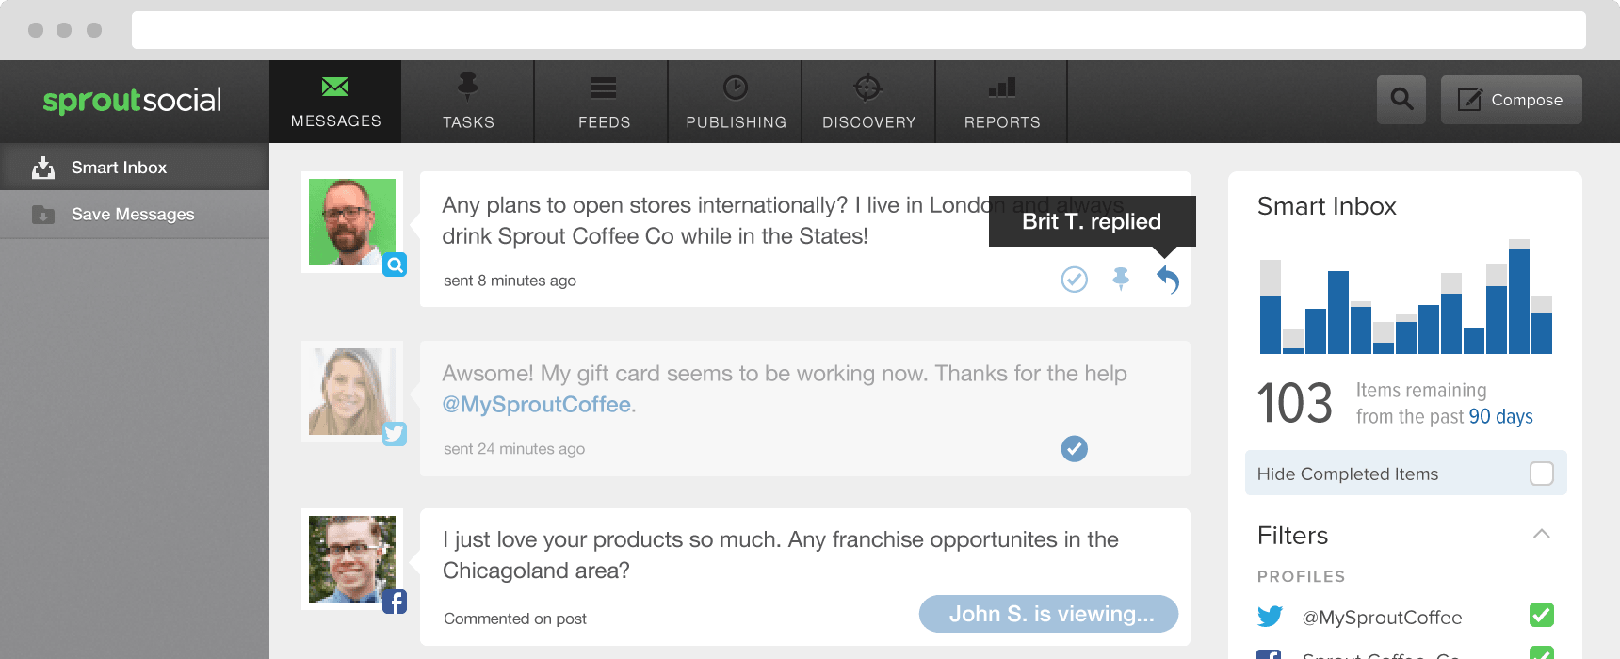Open the bearded man's profile avatar
The width and height of the screenshot is (1620, 659).
pyautogui.click(x=352, y=222)
